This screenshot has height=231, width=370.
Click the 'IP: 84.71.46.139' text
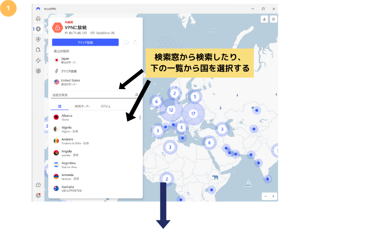click(76, 33)
